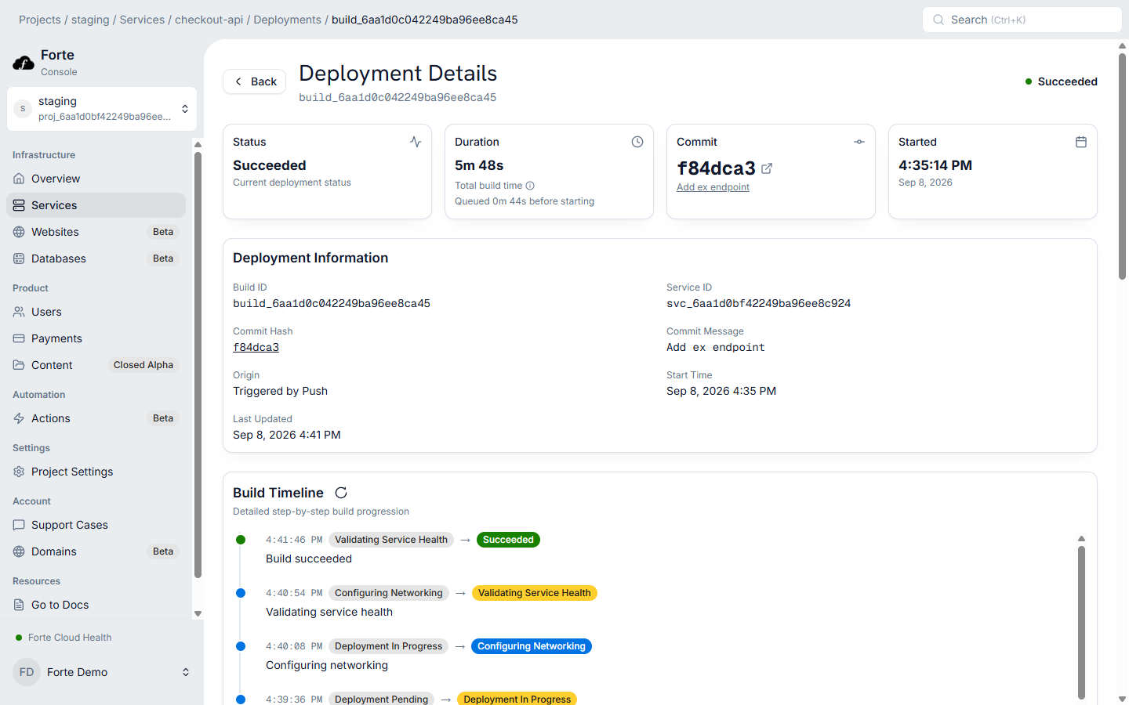Click the Service ID value svc_6aa1d0bf42249ba96ee8c924

coord(758,303)
